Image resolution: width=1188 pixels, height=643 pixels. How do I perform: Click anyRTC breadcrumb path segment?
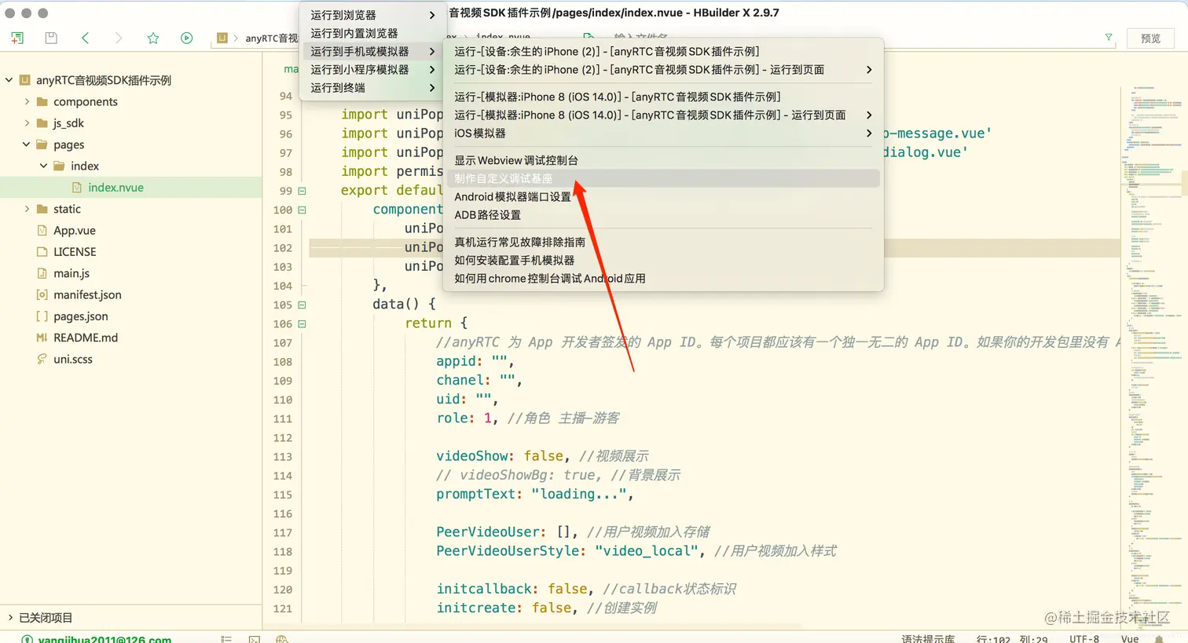[x=272, y=38]
